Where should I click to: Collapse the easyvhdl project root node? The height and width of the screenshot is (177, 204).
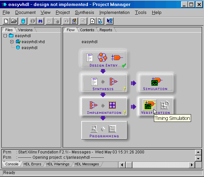pos(5,36)
